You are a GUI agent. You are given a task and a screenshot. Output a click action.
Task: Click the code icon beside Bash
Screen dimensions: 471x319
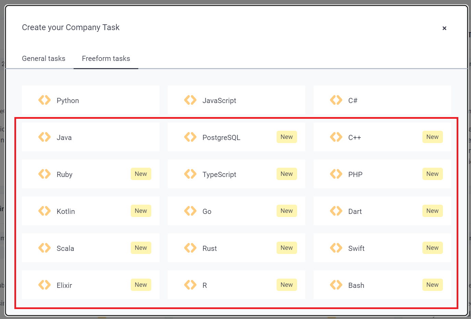336,285
